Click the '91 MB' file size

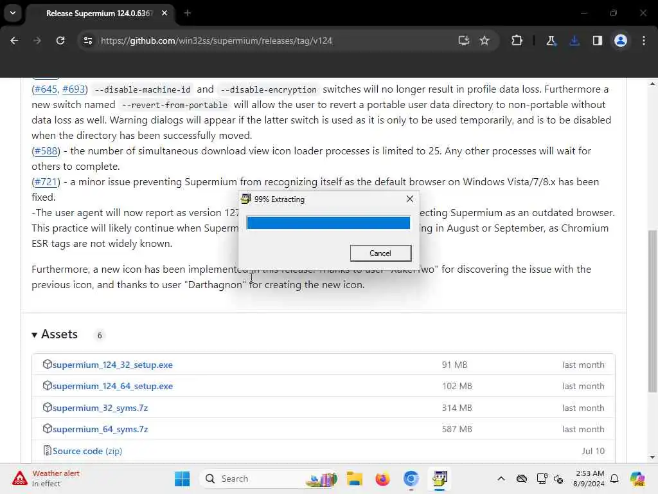pos(454,365)
